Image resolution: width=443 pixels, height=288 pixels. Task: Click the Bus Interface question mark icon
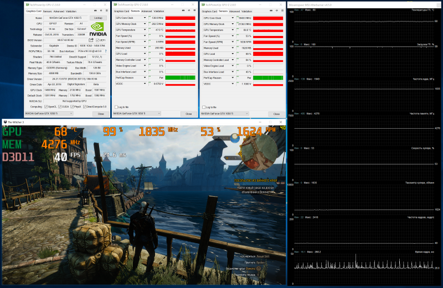coord(106,50)
